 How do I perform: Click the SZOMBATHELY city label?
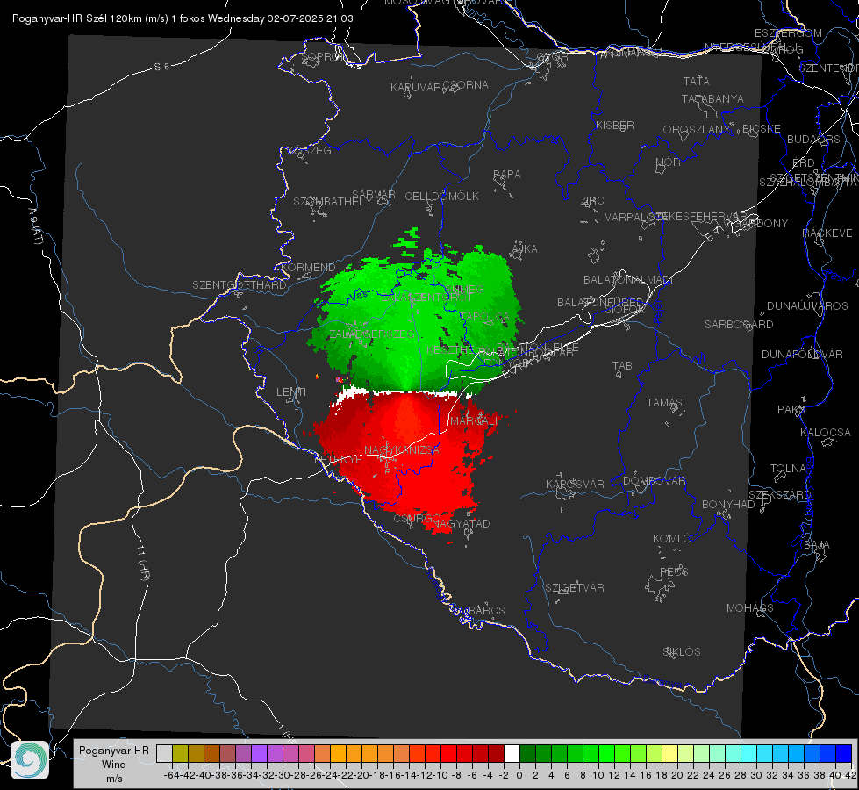tap(333, 202)
